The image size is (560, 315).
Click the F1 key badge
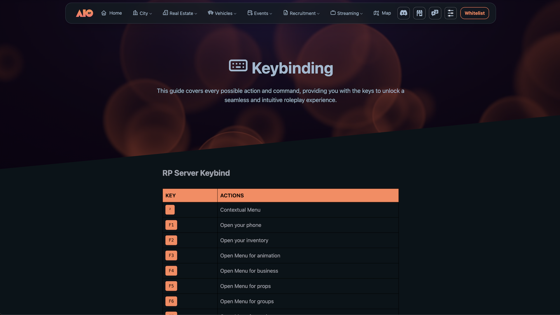tap(171, 225)
